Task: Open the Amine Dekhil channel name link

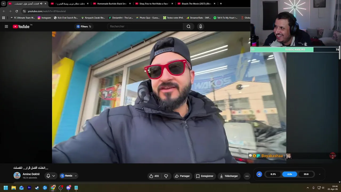Action: (x=31, y=174)
